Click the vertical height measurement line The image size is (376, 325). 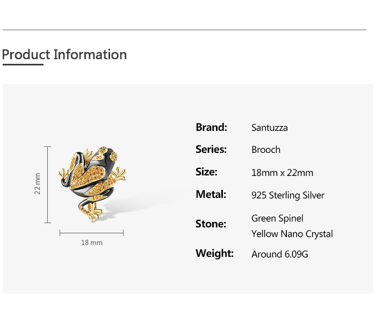(x=48, y=184)
